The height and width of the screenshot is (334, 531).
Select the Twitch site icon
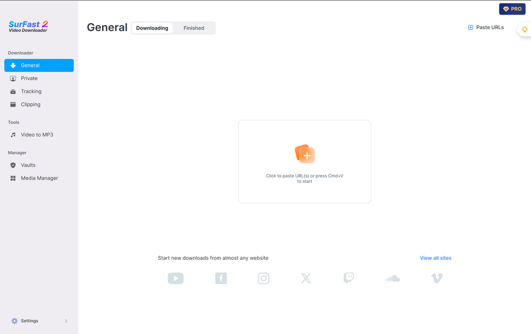point(348,278)
